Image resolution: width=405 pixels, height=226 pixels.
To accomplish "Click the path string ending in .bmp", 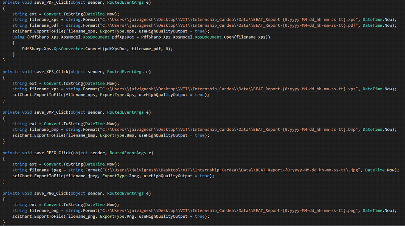I will coord(229,130).
